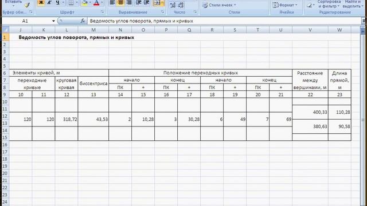This screenshot has width=367, height=206.
Task: Decrease indent icon
Action: click(138, 2)
